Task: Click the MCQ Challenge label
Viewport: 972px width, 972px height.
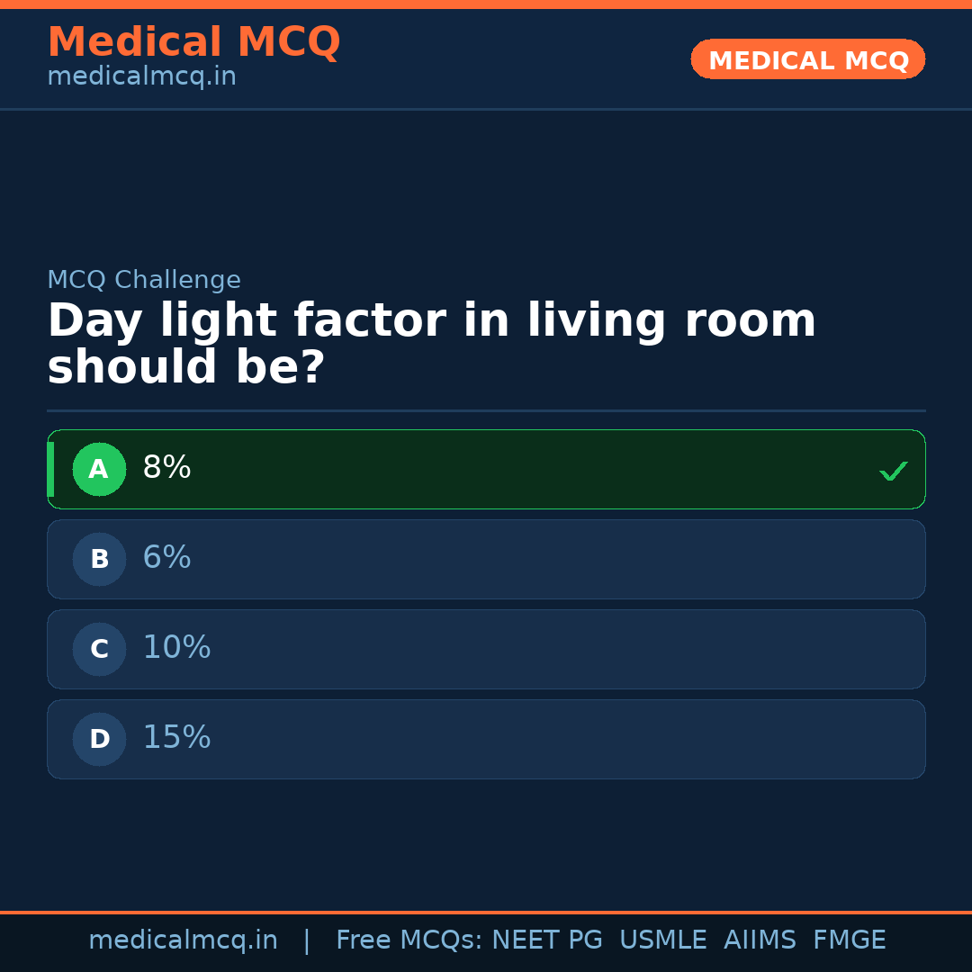Action: 144,280
